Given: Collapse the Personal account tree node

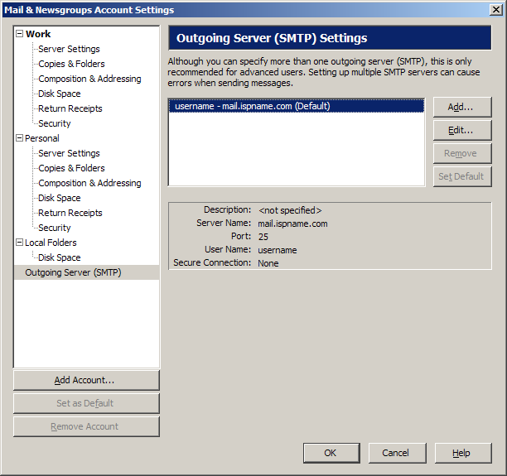Looking at the screenshot, I should point(20,138).
